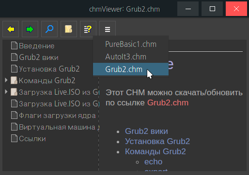Open the Grub2 вики tree item
This screenshot has height=175, width=249.
[x=39, y=58]
